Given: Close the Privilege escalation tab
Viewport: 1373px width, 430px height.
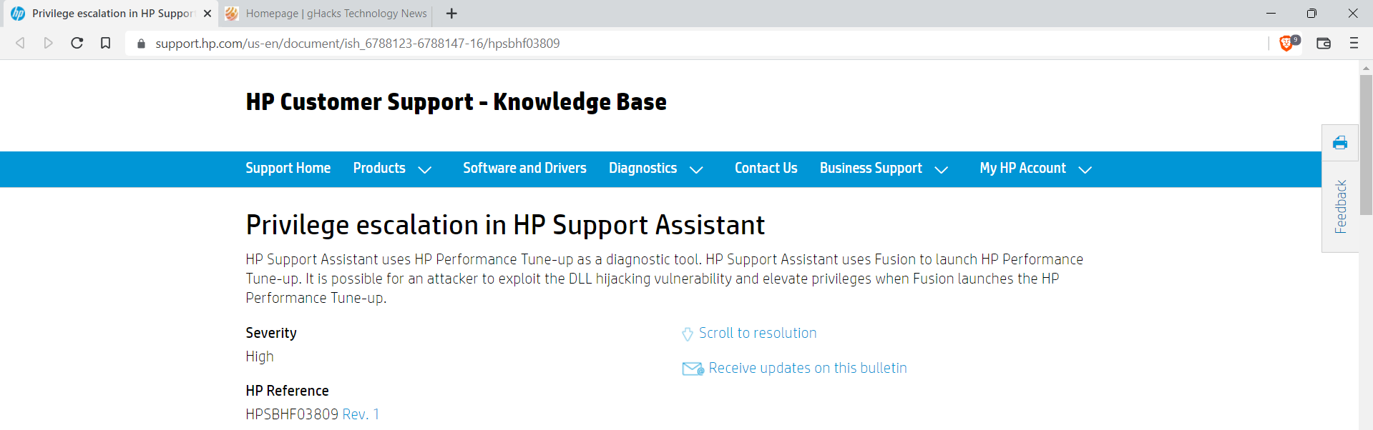Looking at the screenshot, I should 207,14.
